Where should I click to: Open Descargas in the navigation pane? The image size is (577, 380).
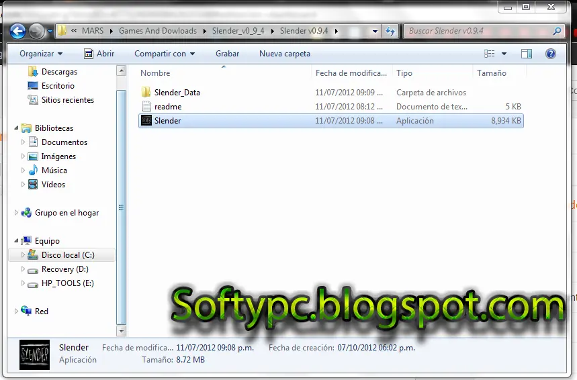coord(59,72)
